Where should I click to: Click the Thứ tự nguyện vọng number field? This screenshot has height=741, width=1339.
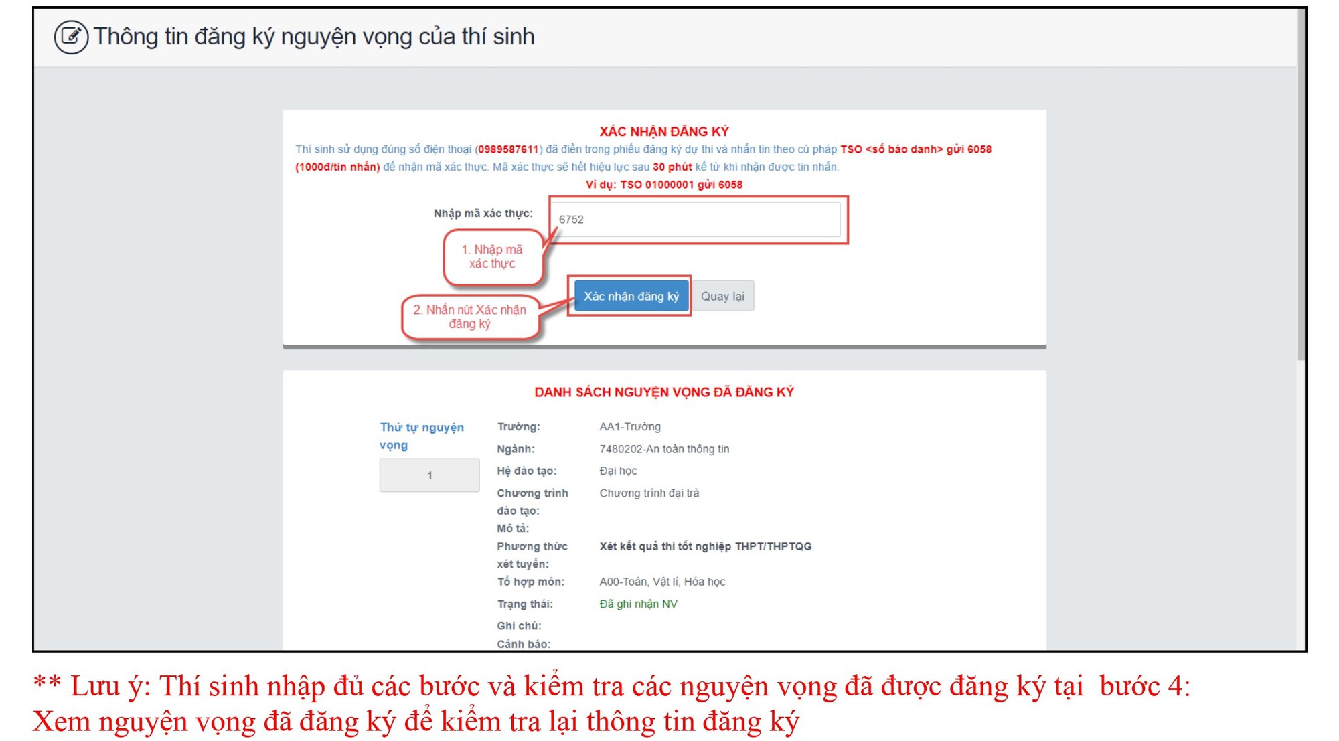coord(429,475)
